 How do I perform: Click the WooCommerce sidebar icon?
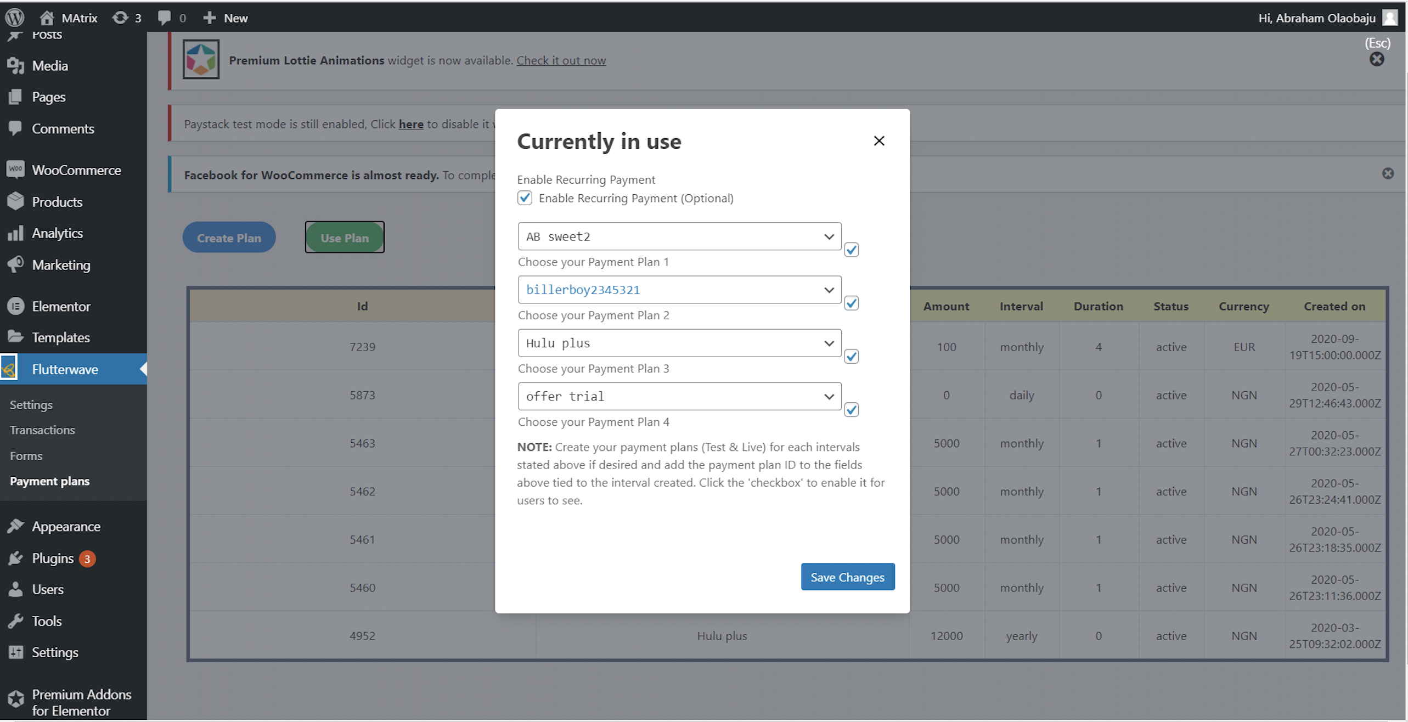[15, 170]
